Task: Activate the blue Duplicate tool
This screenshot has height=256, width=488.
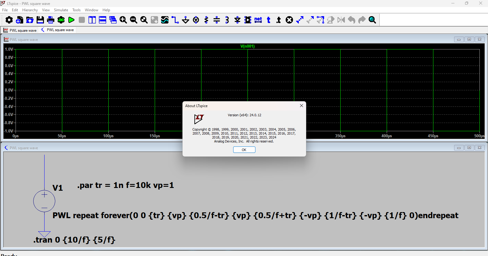Action: [x=300, y=20]
